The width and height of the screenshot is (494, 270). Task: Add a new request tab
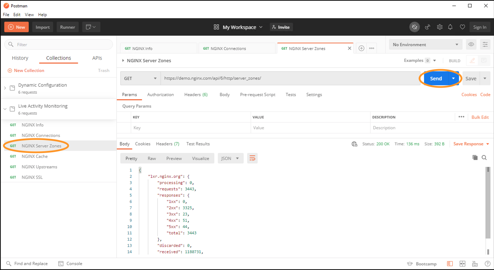[361, 48]
